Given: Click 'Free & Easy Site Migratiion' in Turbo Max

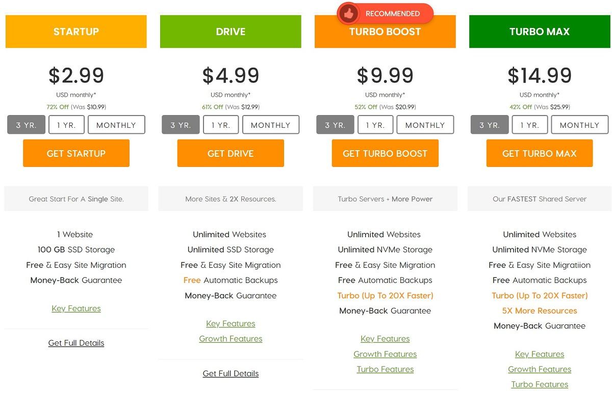Looking at the screenshot, I should (540, 265).
